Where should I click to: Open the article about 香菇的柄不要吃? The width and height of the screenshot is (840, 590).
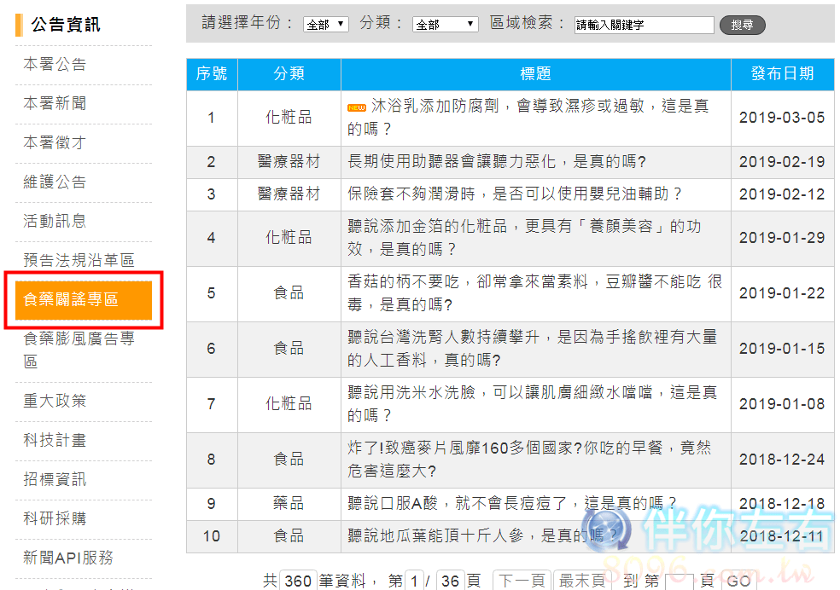[534, 293]
